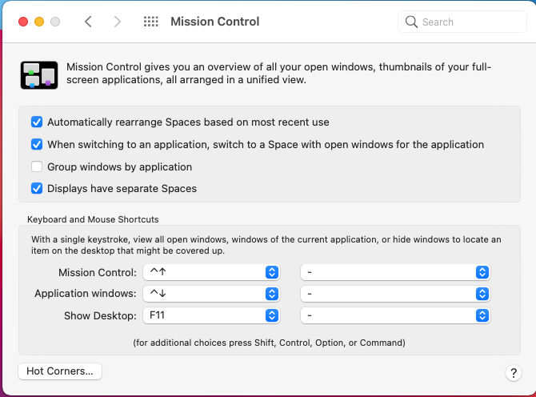Expand Application windows mouse shortcut dropdown
The image size is (536, 397).
(x=394, y=294)
